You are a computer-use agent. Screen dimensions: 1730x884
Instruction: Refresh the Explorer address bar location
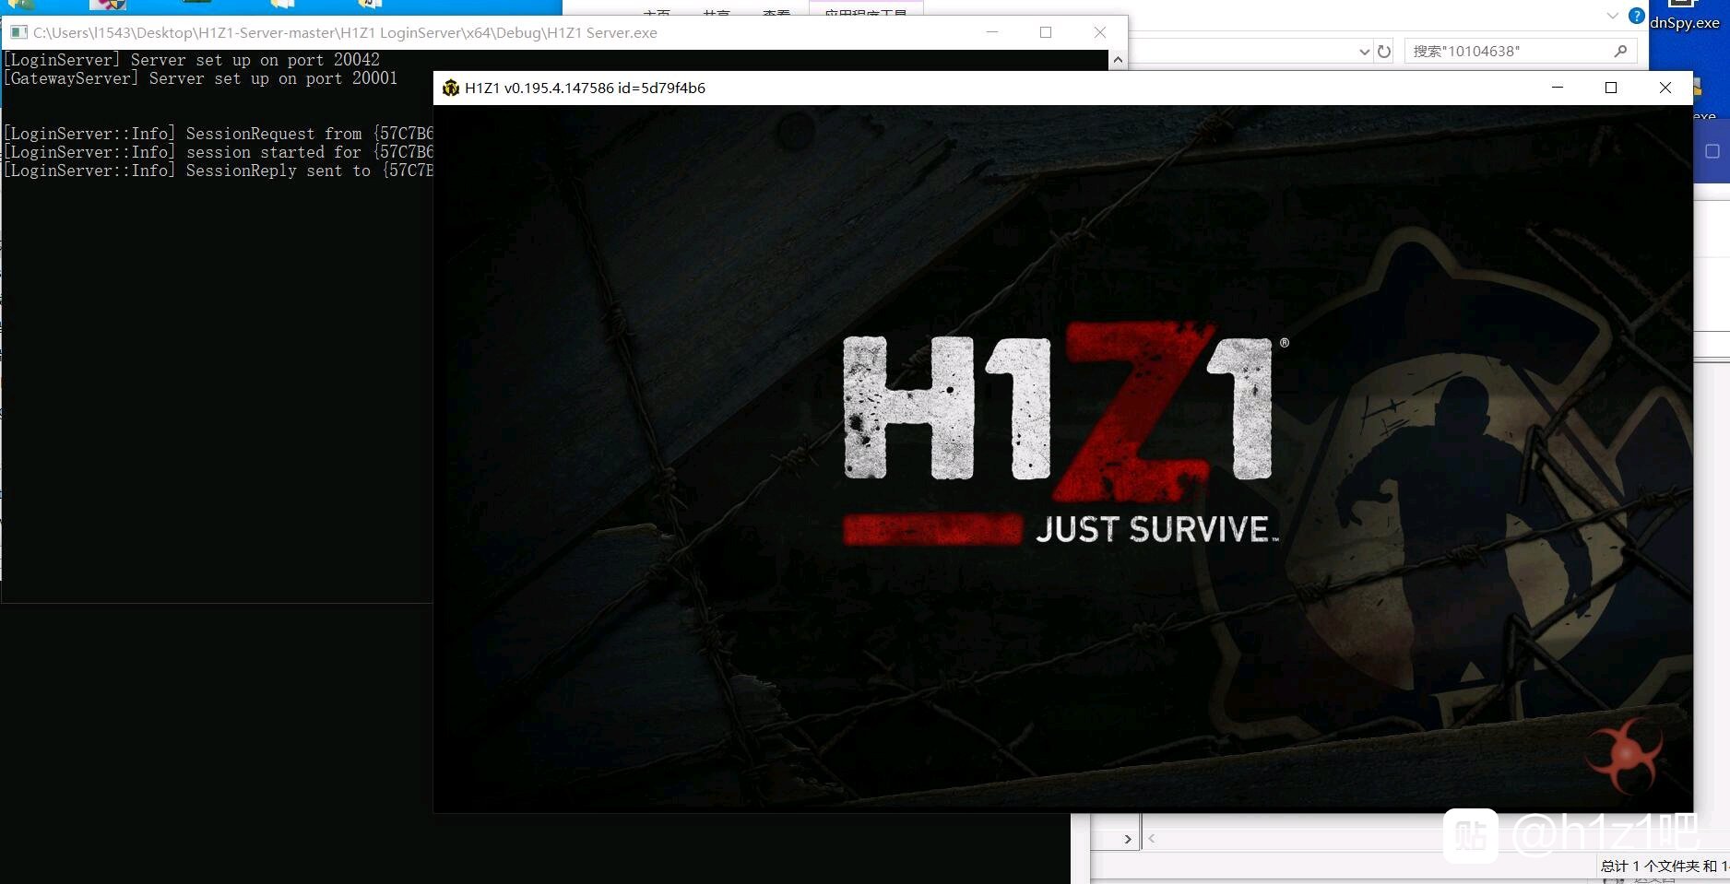pyautogui.click(x=1384, y=52)
